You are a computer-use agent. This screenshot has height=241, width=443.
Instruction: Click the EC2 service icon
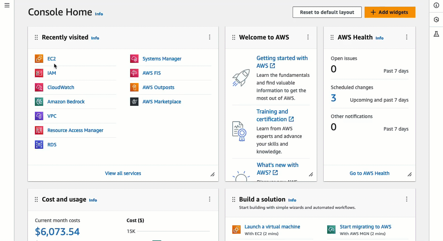pos(39,59)
